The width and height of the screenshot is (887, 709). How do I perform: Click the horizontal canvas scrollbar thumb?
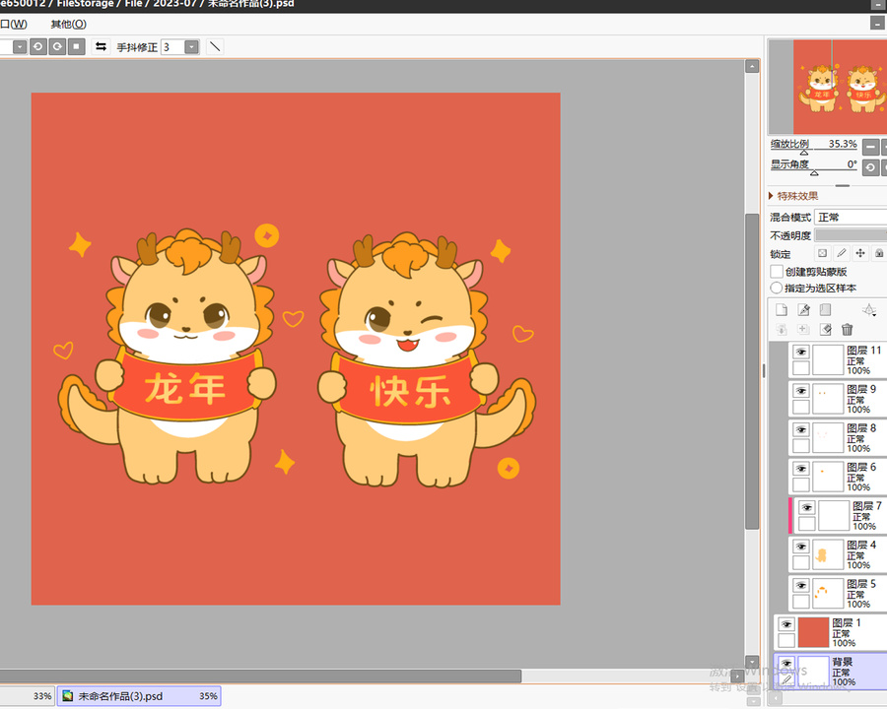(x=260, y=677)
